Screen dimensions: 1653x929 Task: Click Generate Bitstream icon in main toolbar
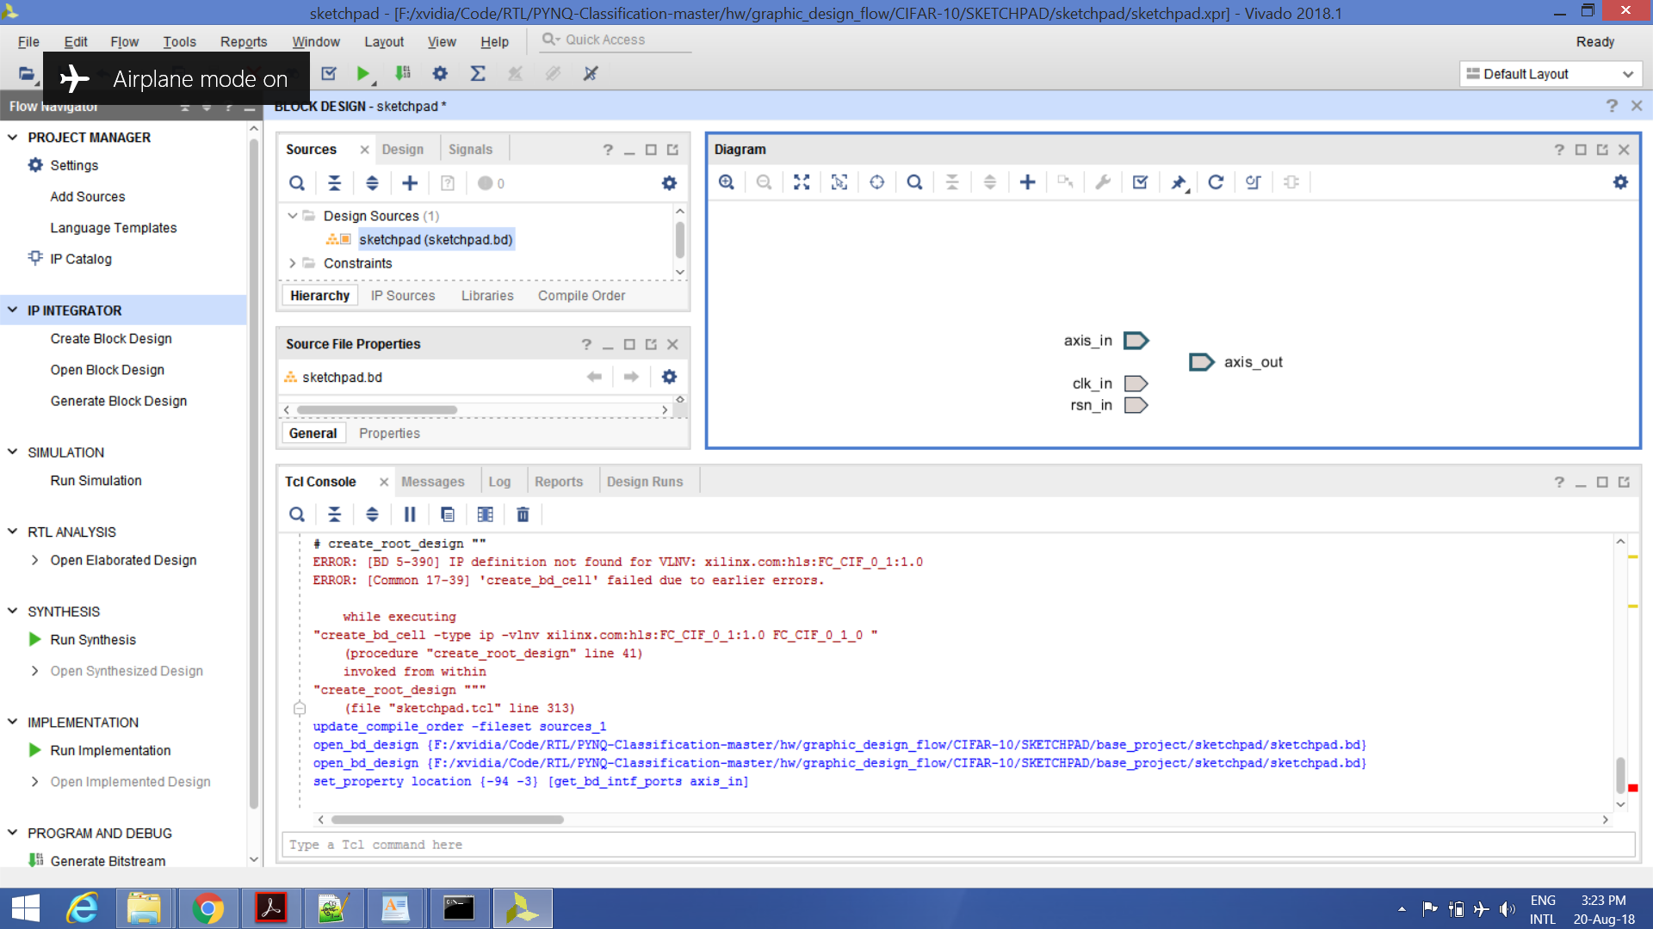pos(402,74)
